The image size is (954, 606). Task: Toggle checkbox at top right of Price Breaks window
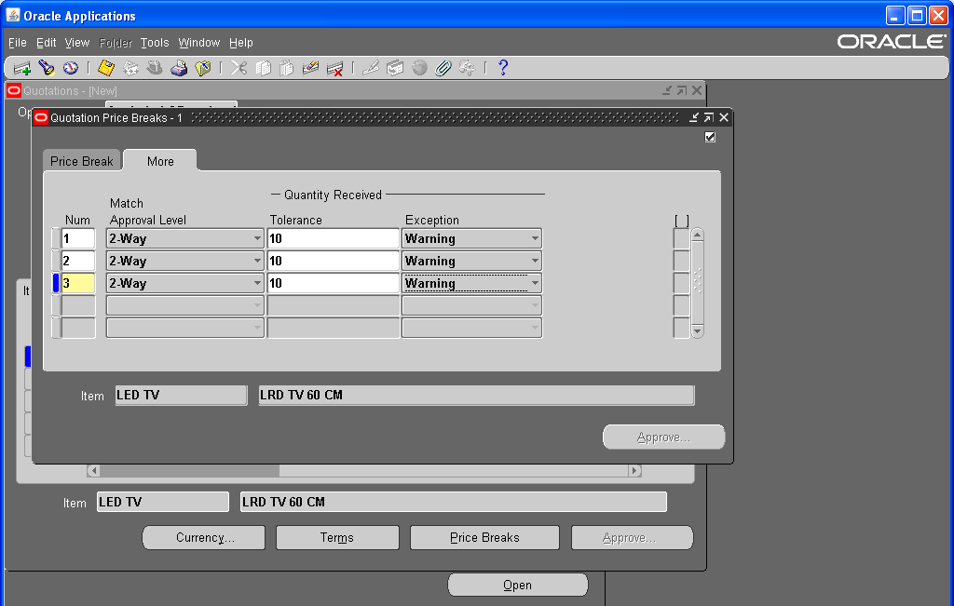click(710, 137)
